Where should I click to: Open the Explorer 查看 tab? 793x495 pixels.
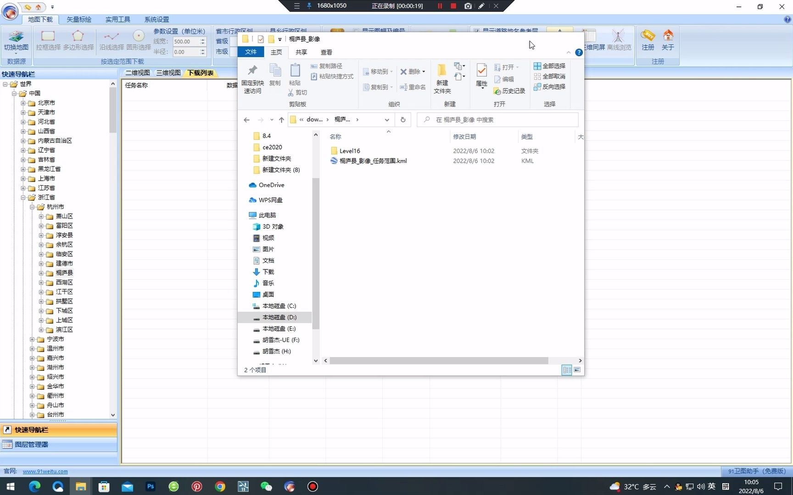[326, 52]
